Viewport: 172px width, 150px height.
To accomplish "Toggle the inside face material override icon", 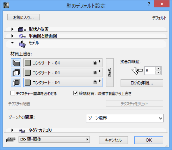I will pyautogui.click(x=16, y=82).
